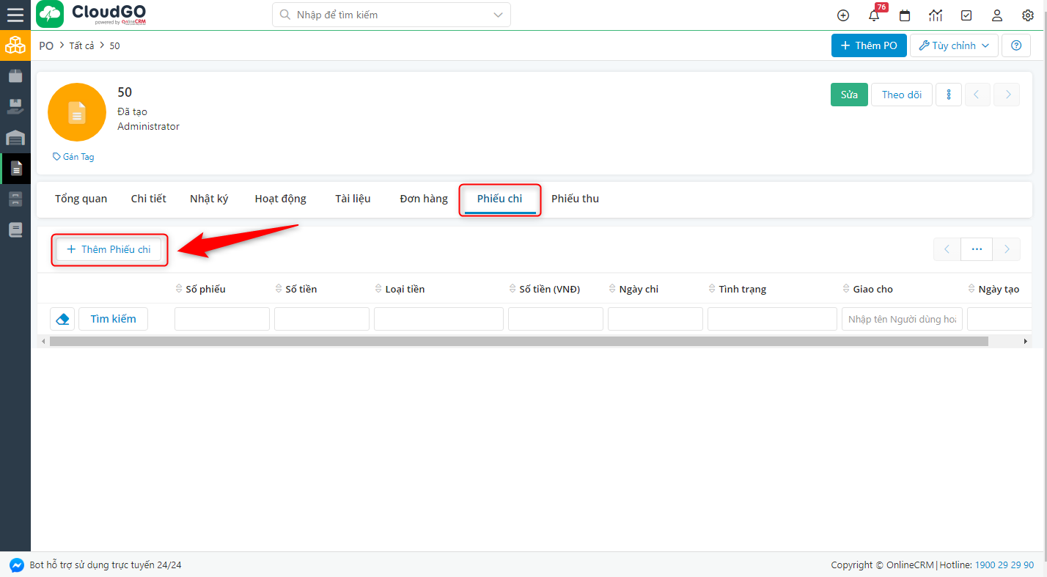Screen dimensions: 1047x577
Task: Select the orange modules icon in the sidebar
Action: click(15, 45)
